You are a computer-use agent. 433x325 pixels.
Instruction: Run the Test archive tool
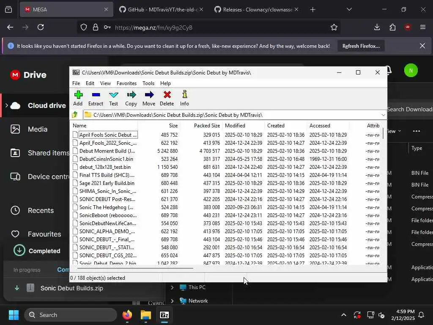[113, 98]
